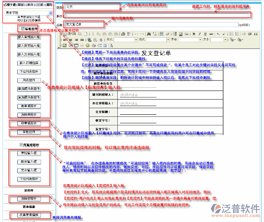264x222 pixels.
Task: Click the underline U toolbar icon
Action: pyautogui.click(x=205, y=34)
